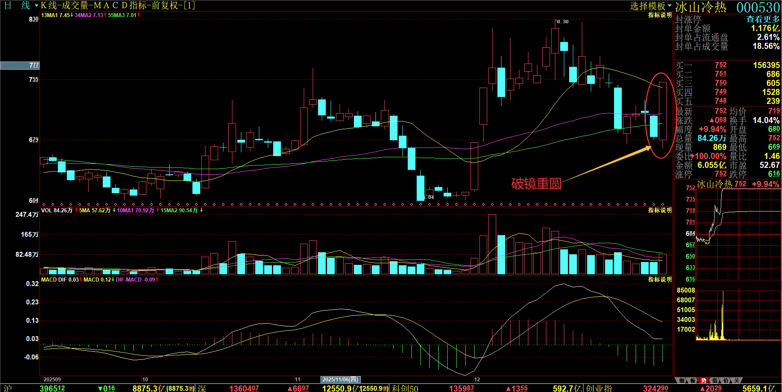Click the stock name 冰山冷热 in header
The image size is (782, 392).
click(x=700, y=7)
